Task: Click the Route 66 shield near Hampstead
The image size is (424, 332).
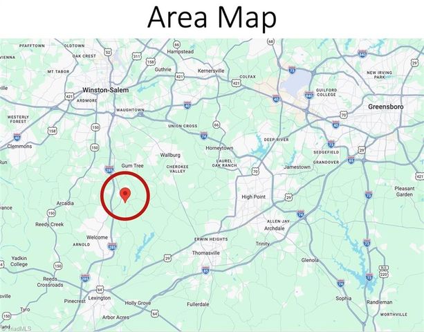Action: (176, 44)
